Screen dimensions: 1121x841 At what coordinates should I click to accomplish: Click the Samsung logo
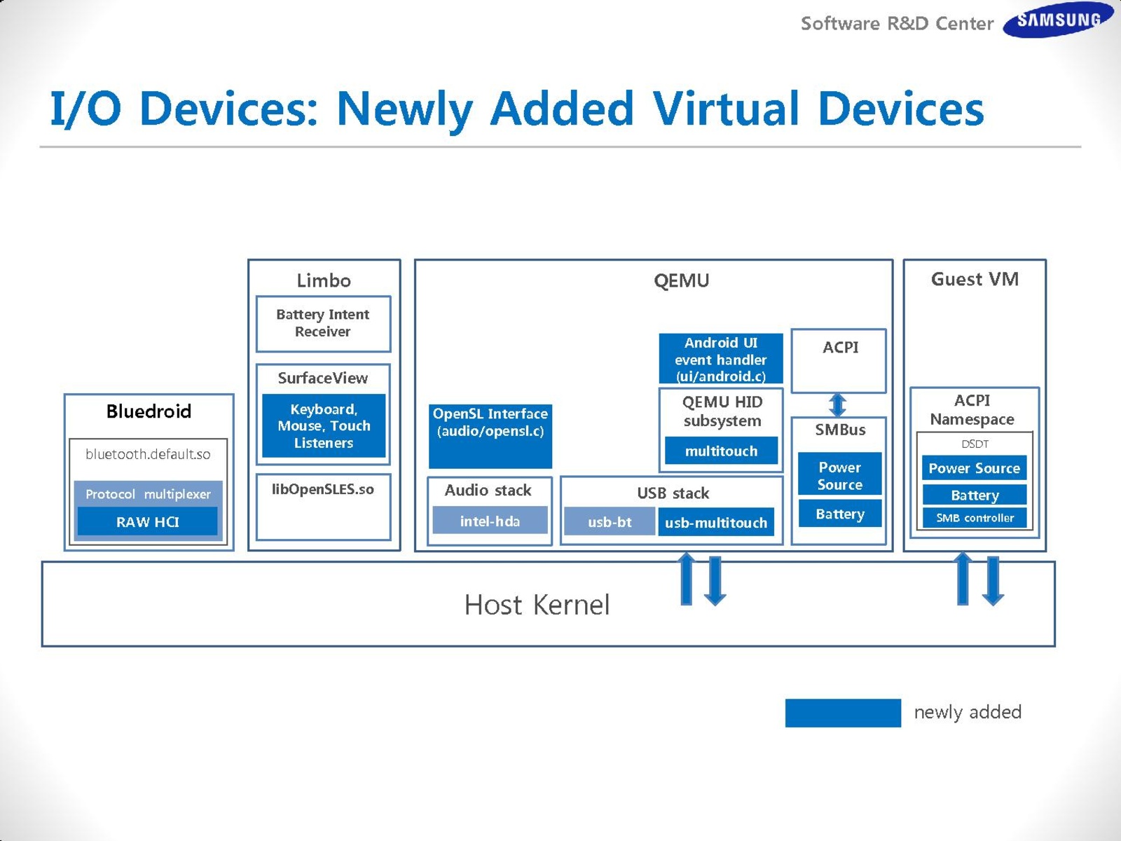coord(1058,20)
